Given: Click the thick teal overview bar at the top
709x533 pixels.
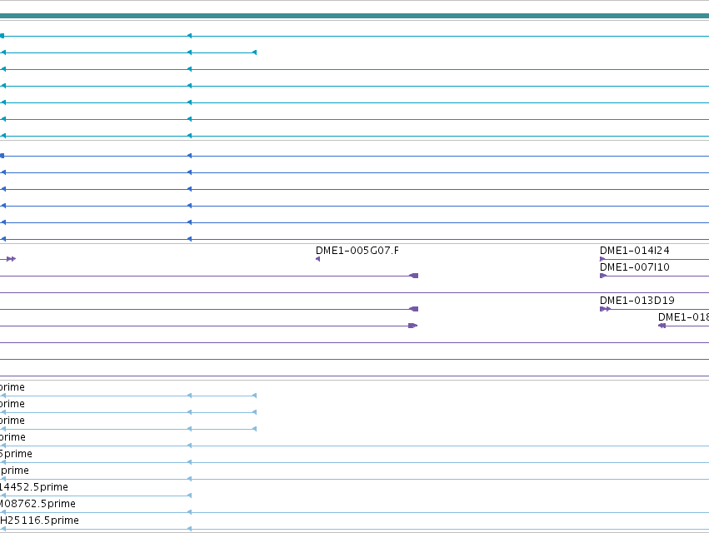Looking at the screenshot, I should point(355,16).
